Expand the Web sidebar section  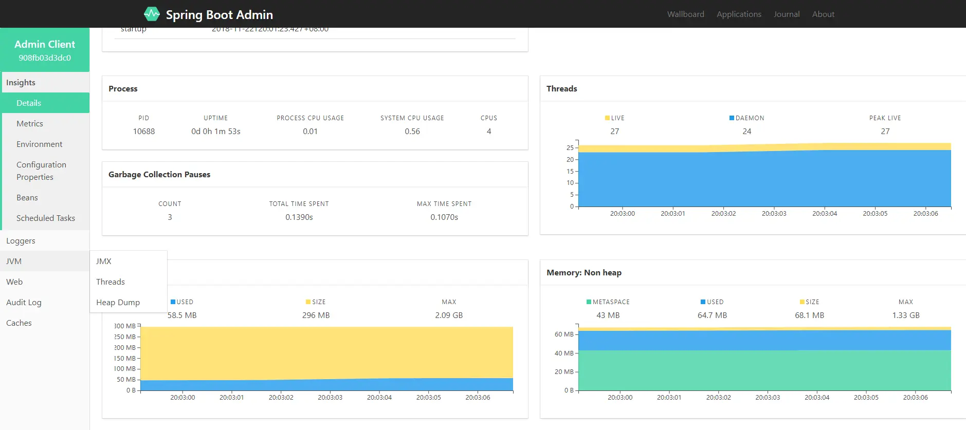pos(45,282)
